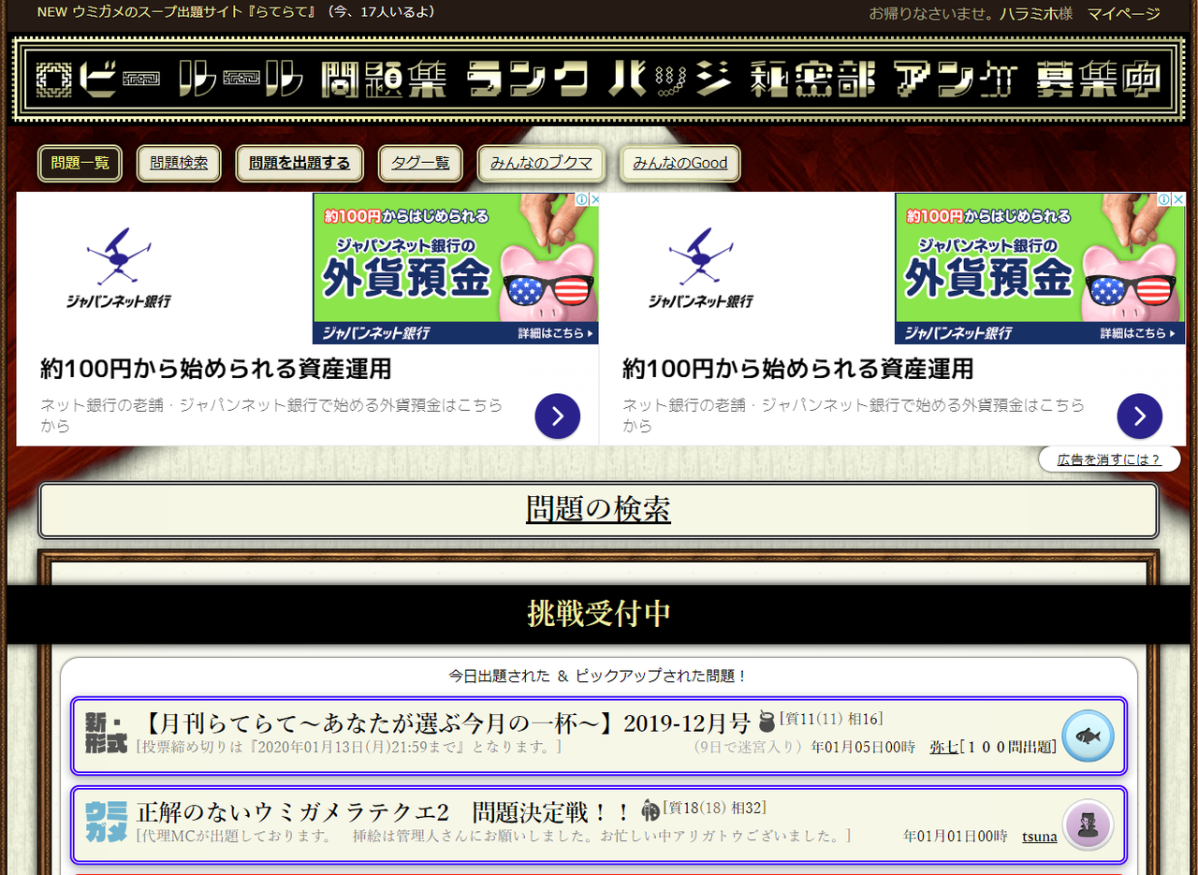Click the 投票締め切りは 2020年01月13日 note
The height and width of the screenshot is (875, 1198).
[x=348, y=747]
